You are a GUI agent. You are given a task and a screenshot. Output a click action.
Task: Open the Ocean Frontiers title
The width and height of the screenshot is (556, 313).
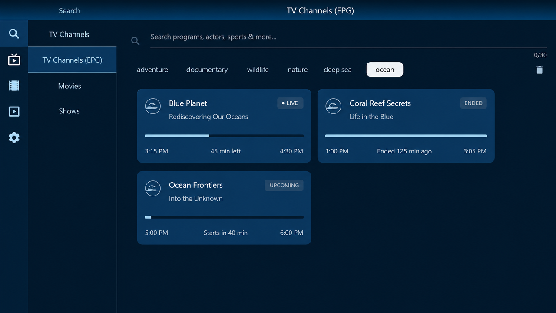pos(196,185)
